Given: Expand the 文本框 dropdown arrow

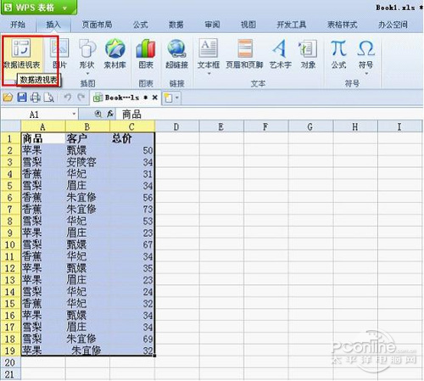Looking at the screenshot, I should coord(209,74).
